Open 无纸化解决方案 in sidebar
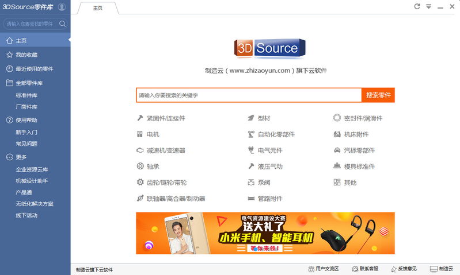This screenshot has width=460, height=275. click(35, 204)
